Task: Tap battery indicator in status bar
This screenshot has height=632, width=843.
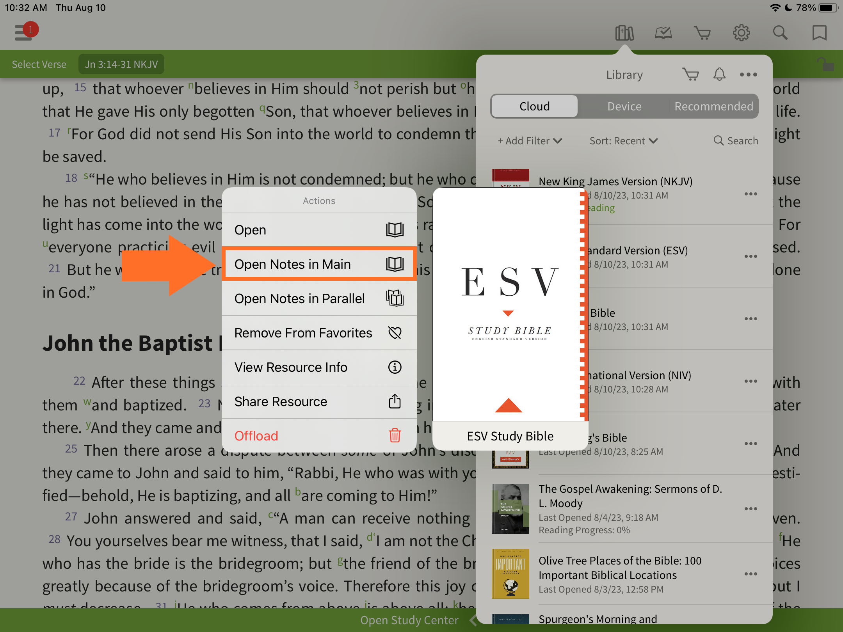Action: (828, 8)
